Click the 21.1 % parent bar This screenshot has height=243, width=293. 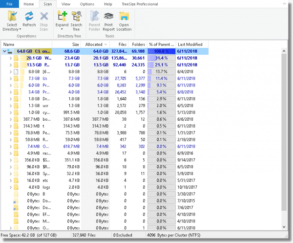[162, 65]
